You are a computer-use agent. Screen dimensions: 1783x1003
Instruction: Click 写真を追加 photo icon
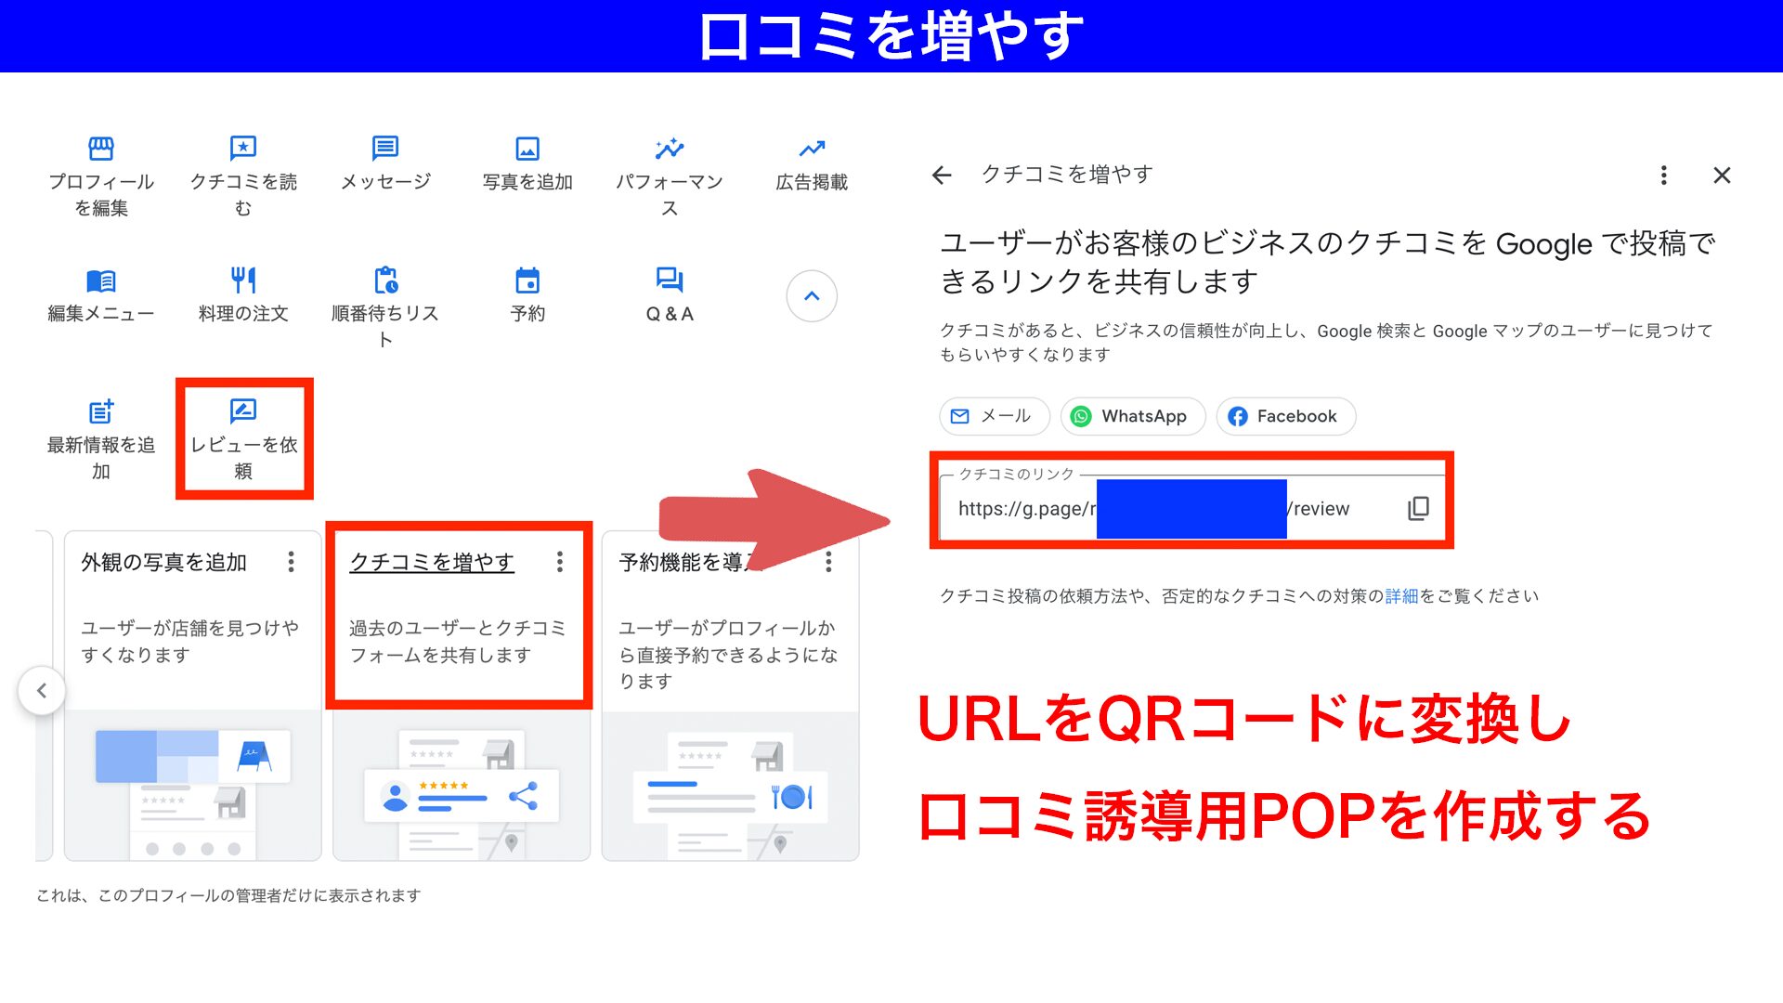coord(527,149)
